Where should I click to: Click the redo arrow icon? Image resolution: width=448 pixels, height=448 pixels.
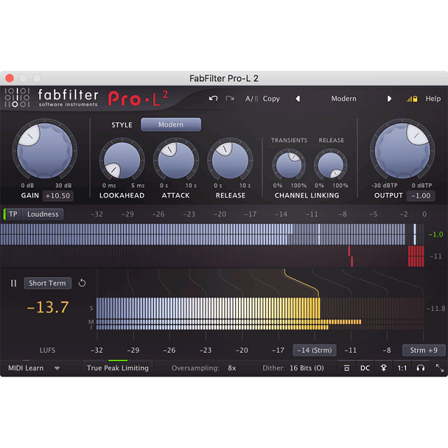230,99
